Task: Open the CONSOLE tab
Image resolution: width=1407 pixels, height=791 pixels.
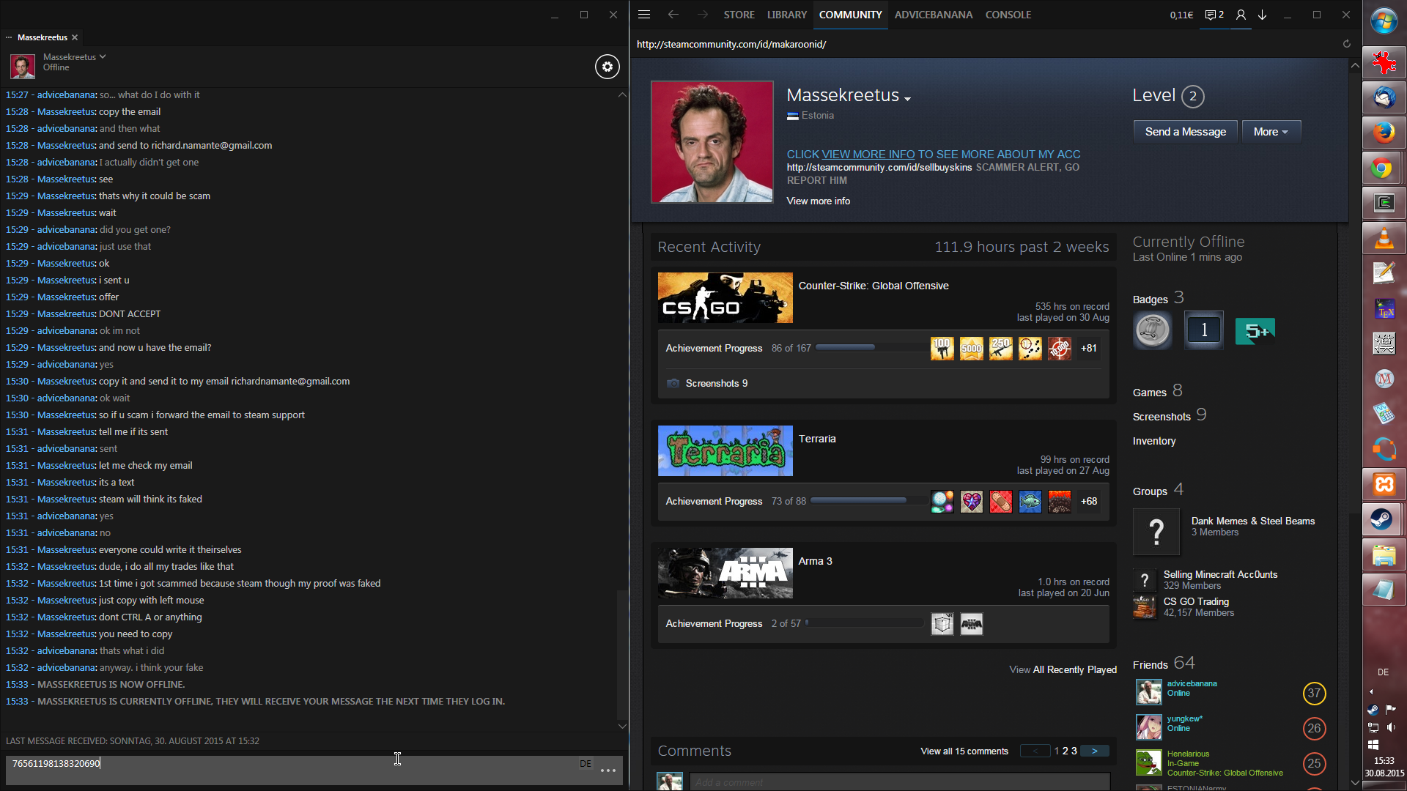Action: point(1008,15)
